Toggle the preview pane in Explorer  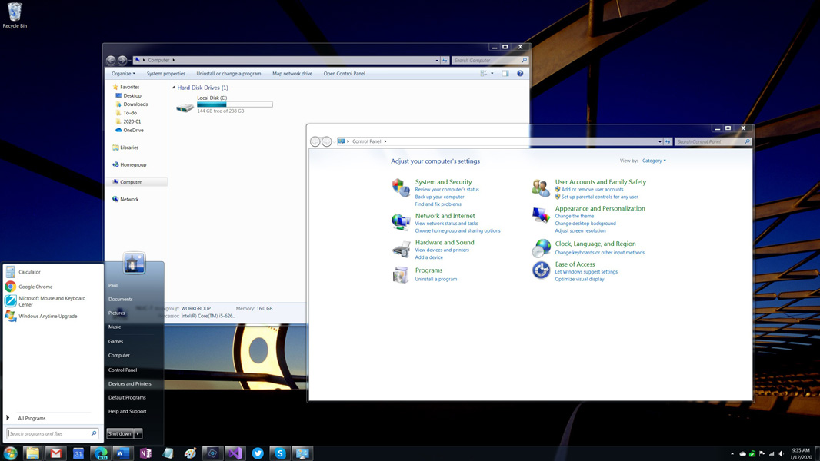pos(505,74)
